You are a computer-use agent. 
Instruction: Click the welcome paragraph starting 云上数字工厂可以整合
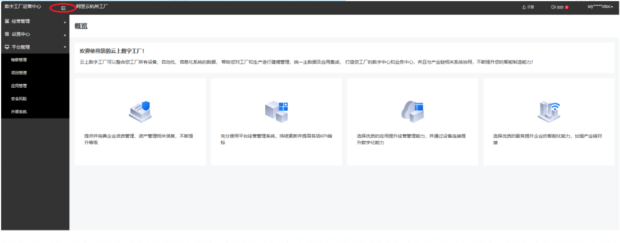[x=307, y=62]
